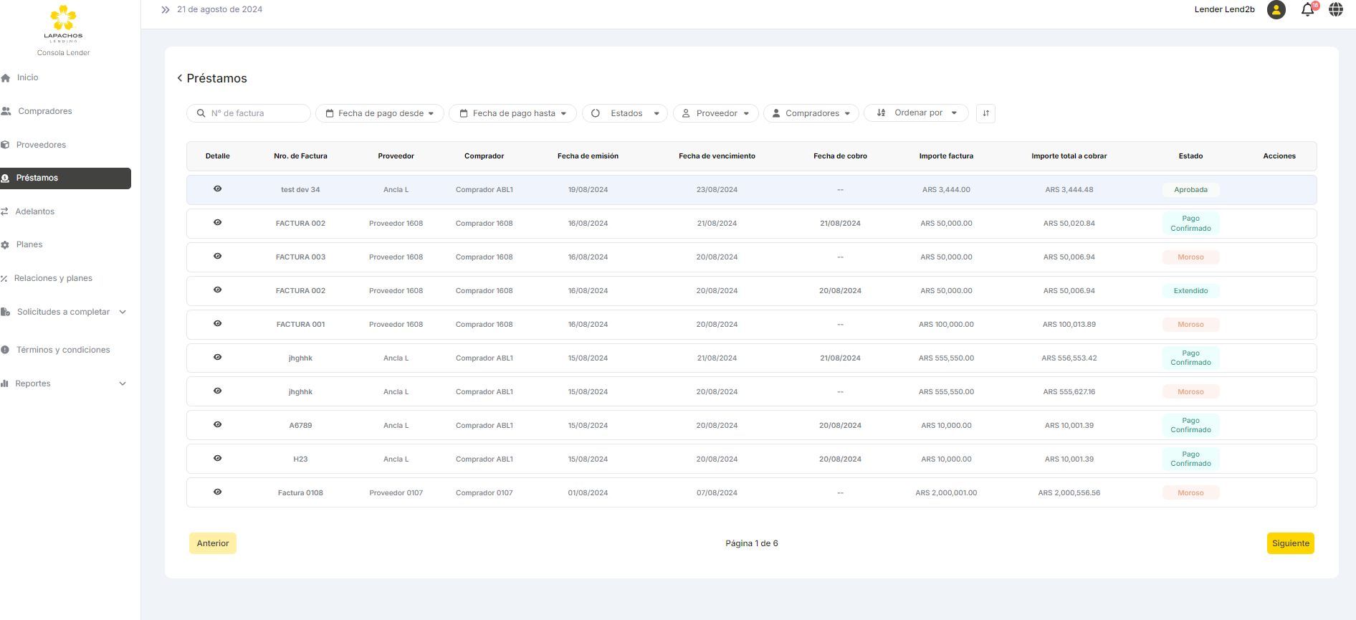Toggle the sort direction arrows icon
The image size is (1356, 620).
[985, 113]
